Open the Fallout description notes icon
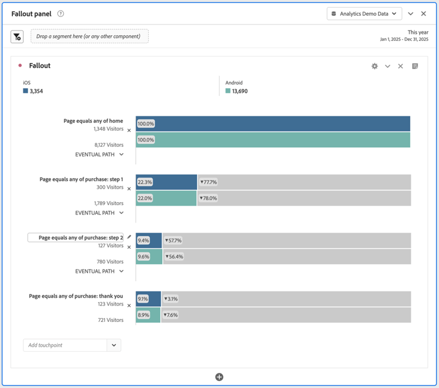This screenshot has height=388, width=439. (415, 66)
